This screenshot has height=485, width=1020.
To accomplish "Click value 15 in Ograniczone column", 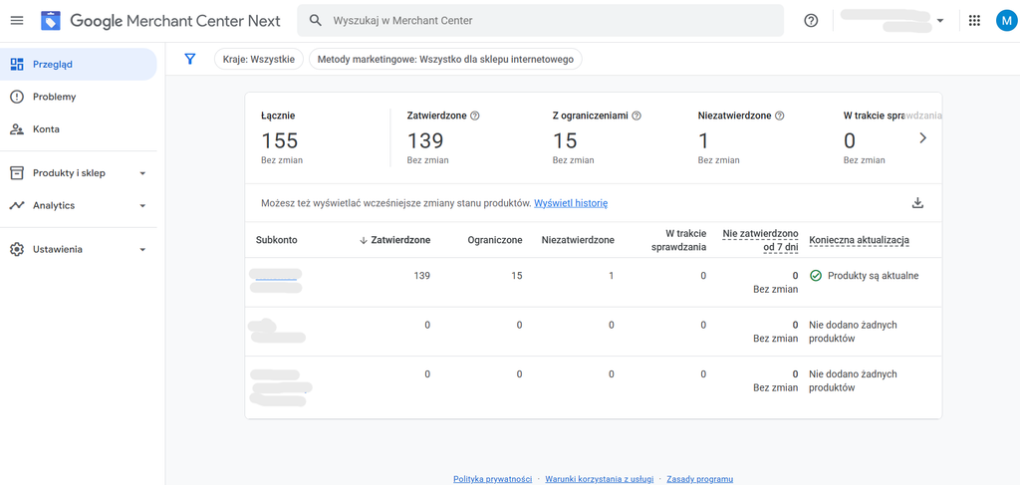I will click(x=517, y=276).
